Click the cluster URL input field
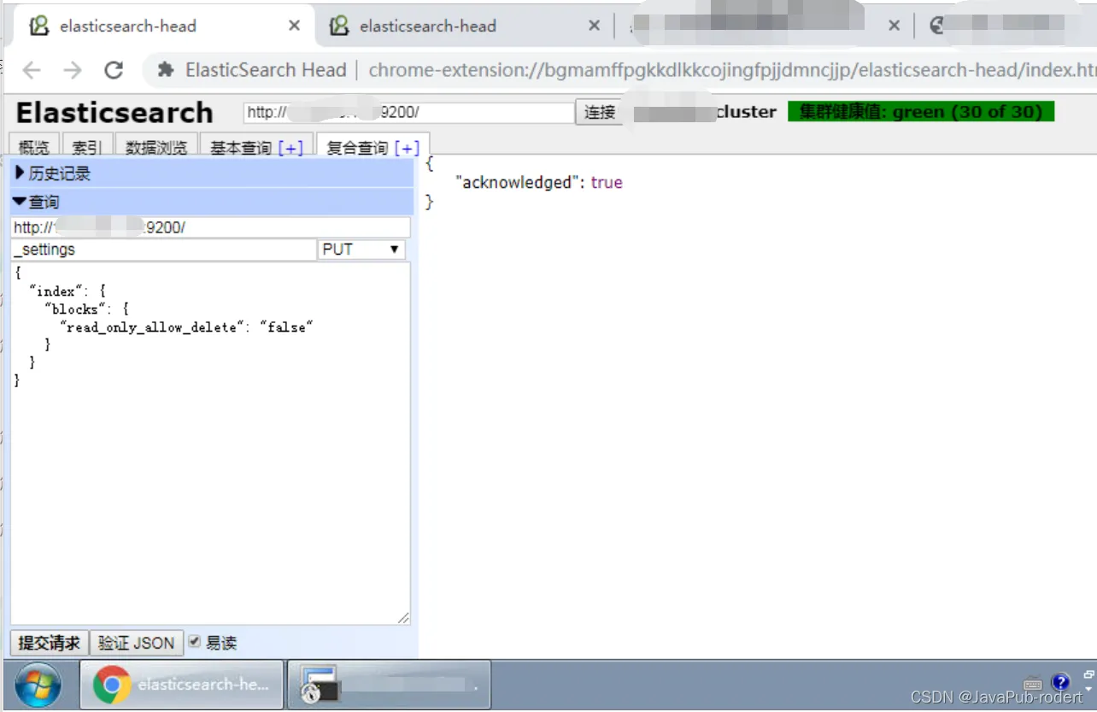This screenshot has width=1097, height=712. tap(408, 112)
